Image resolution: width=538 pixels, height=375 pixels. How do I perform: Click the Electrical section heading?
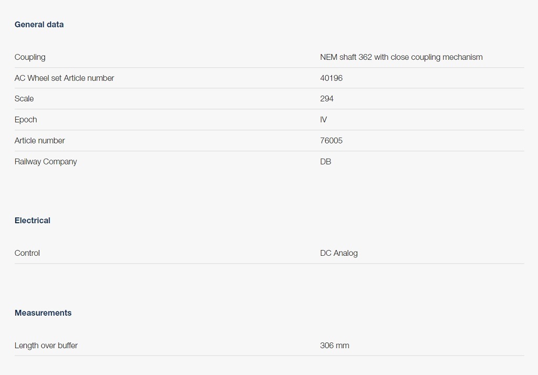click(x=33, y=221)
